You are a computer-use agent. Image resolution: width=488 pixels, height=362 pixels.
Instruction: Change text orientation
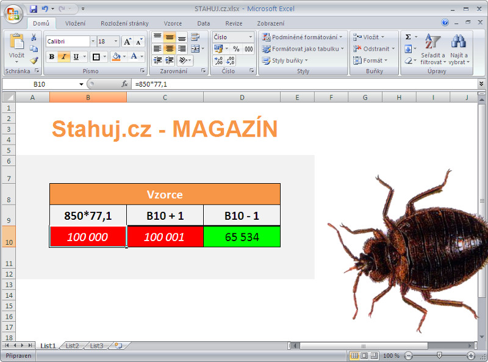pos(184,60)
